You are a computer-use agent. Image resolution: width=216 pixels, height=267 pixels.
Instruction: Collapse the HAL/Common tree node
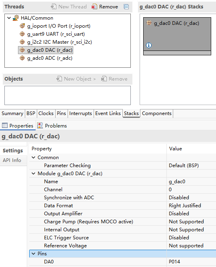point(9,18)
